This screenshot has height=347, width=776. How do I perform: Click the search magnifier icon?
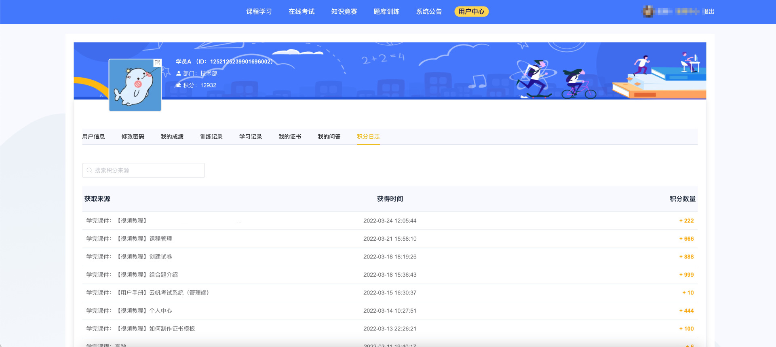[x=89, y=170]
